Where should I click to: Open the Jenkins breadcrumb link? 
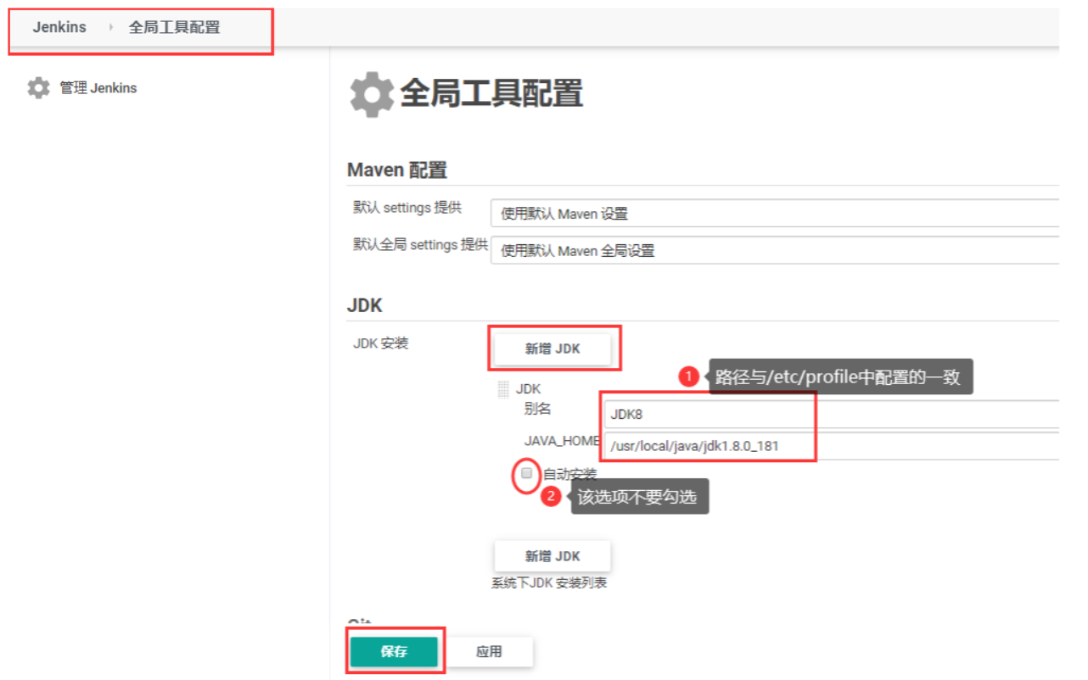59,27
